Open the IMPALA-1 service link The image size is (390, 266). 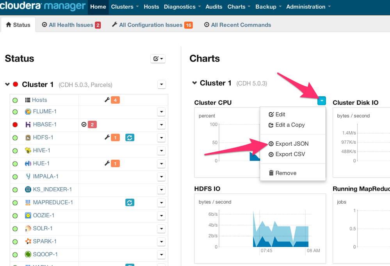coord(46,176)
